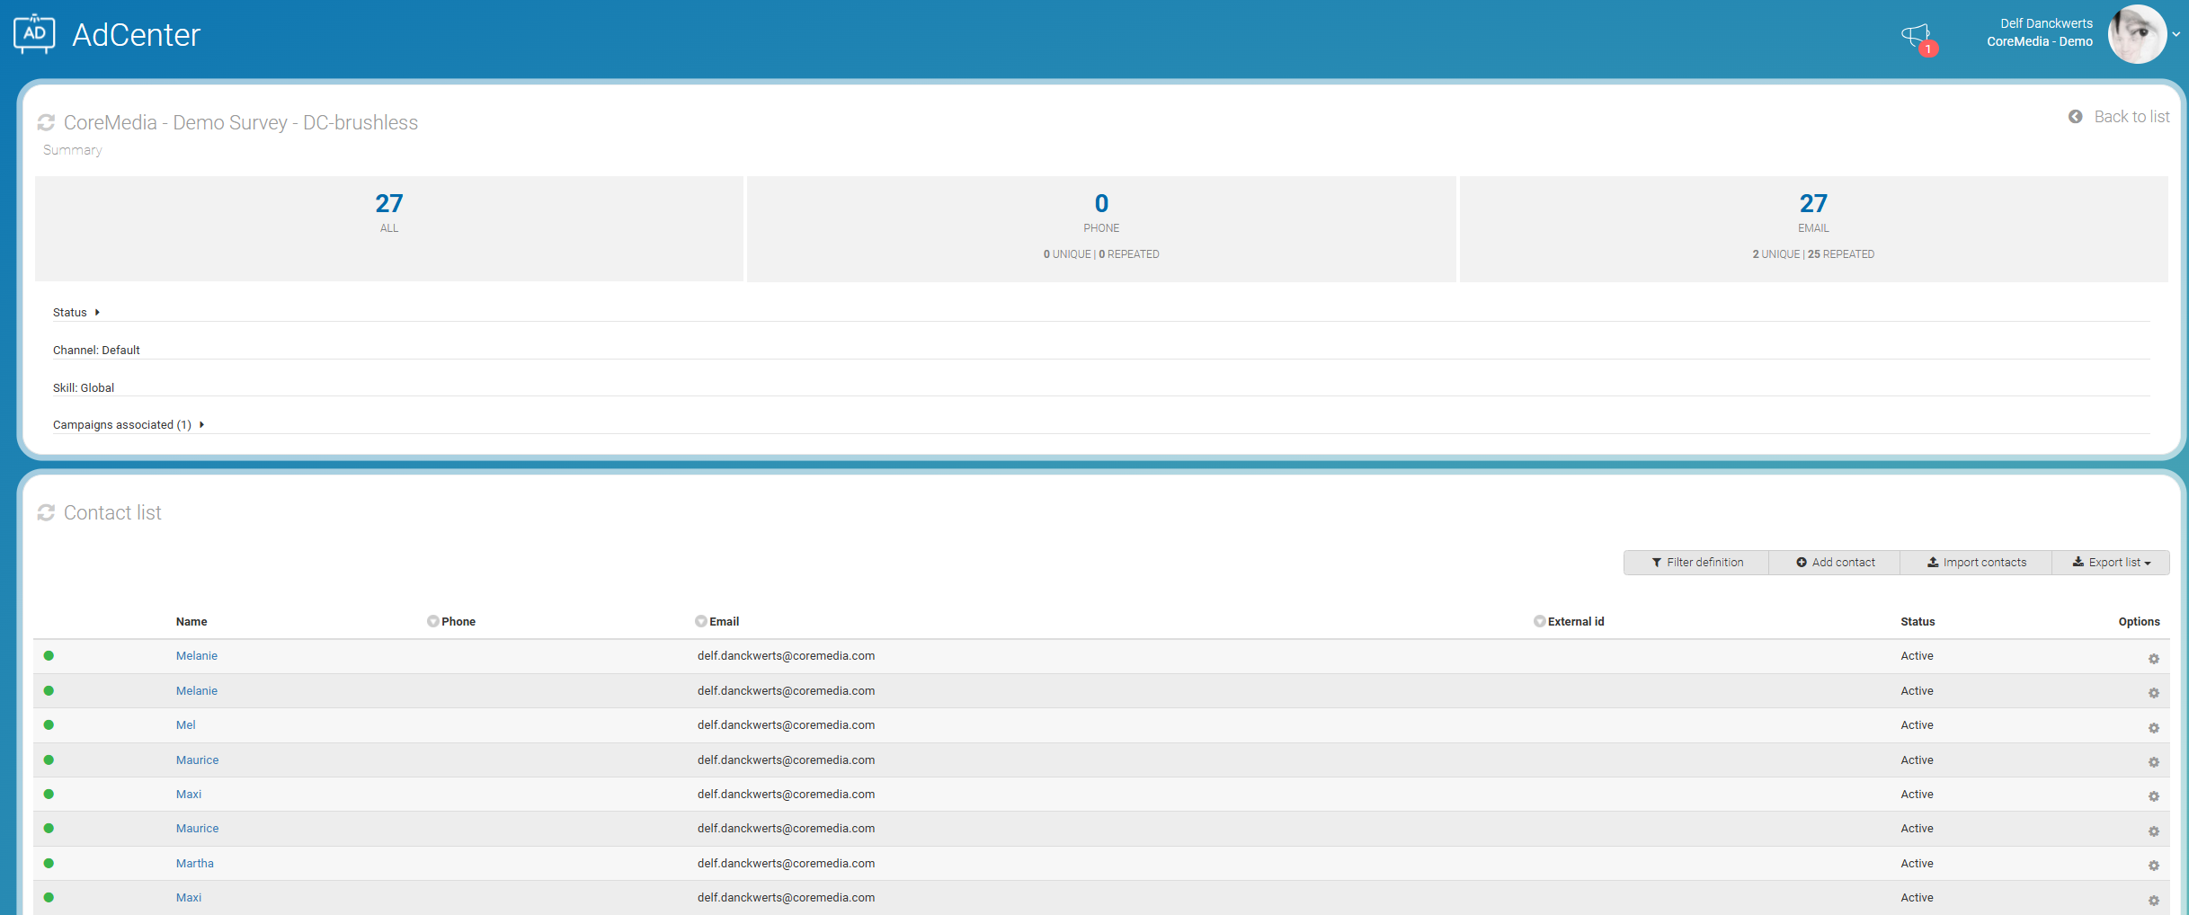Click the Email column sort icon
The image size is (2189, 915).
(700, 621)
